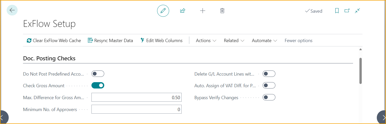Click the scrollbar up arrow
Image resolution: width=386 pixels, height=124 pixels.
coord(360,49)
